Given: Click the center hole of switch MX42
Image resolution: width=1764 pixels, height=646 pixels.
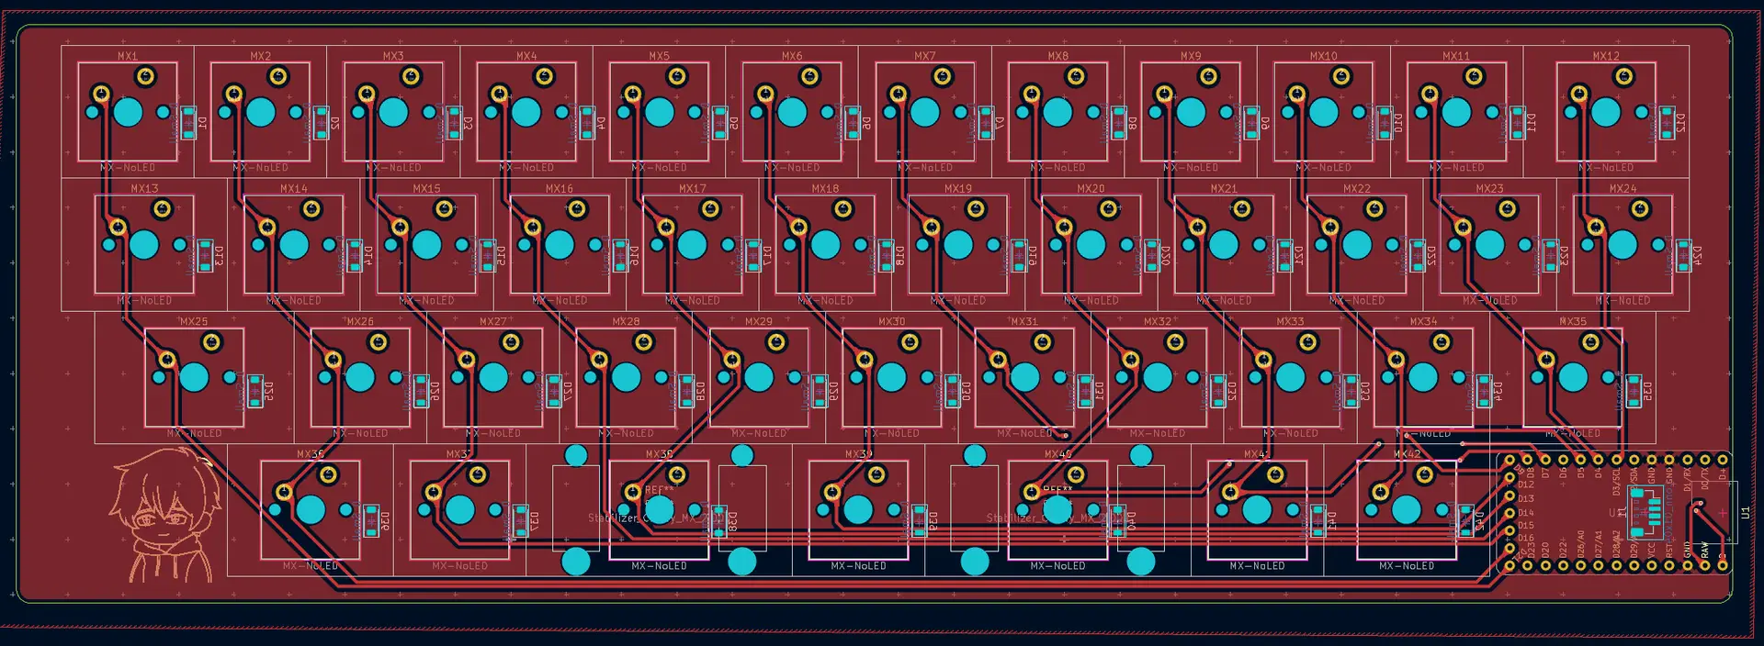Looking at the screenshot, I should [1406, 509].
